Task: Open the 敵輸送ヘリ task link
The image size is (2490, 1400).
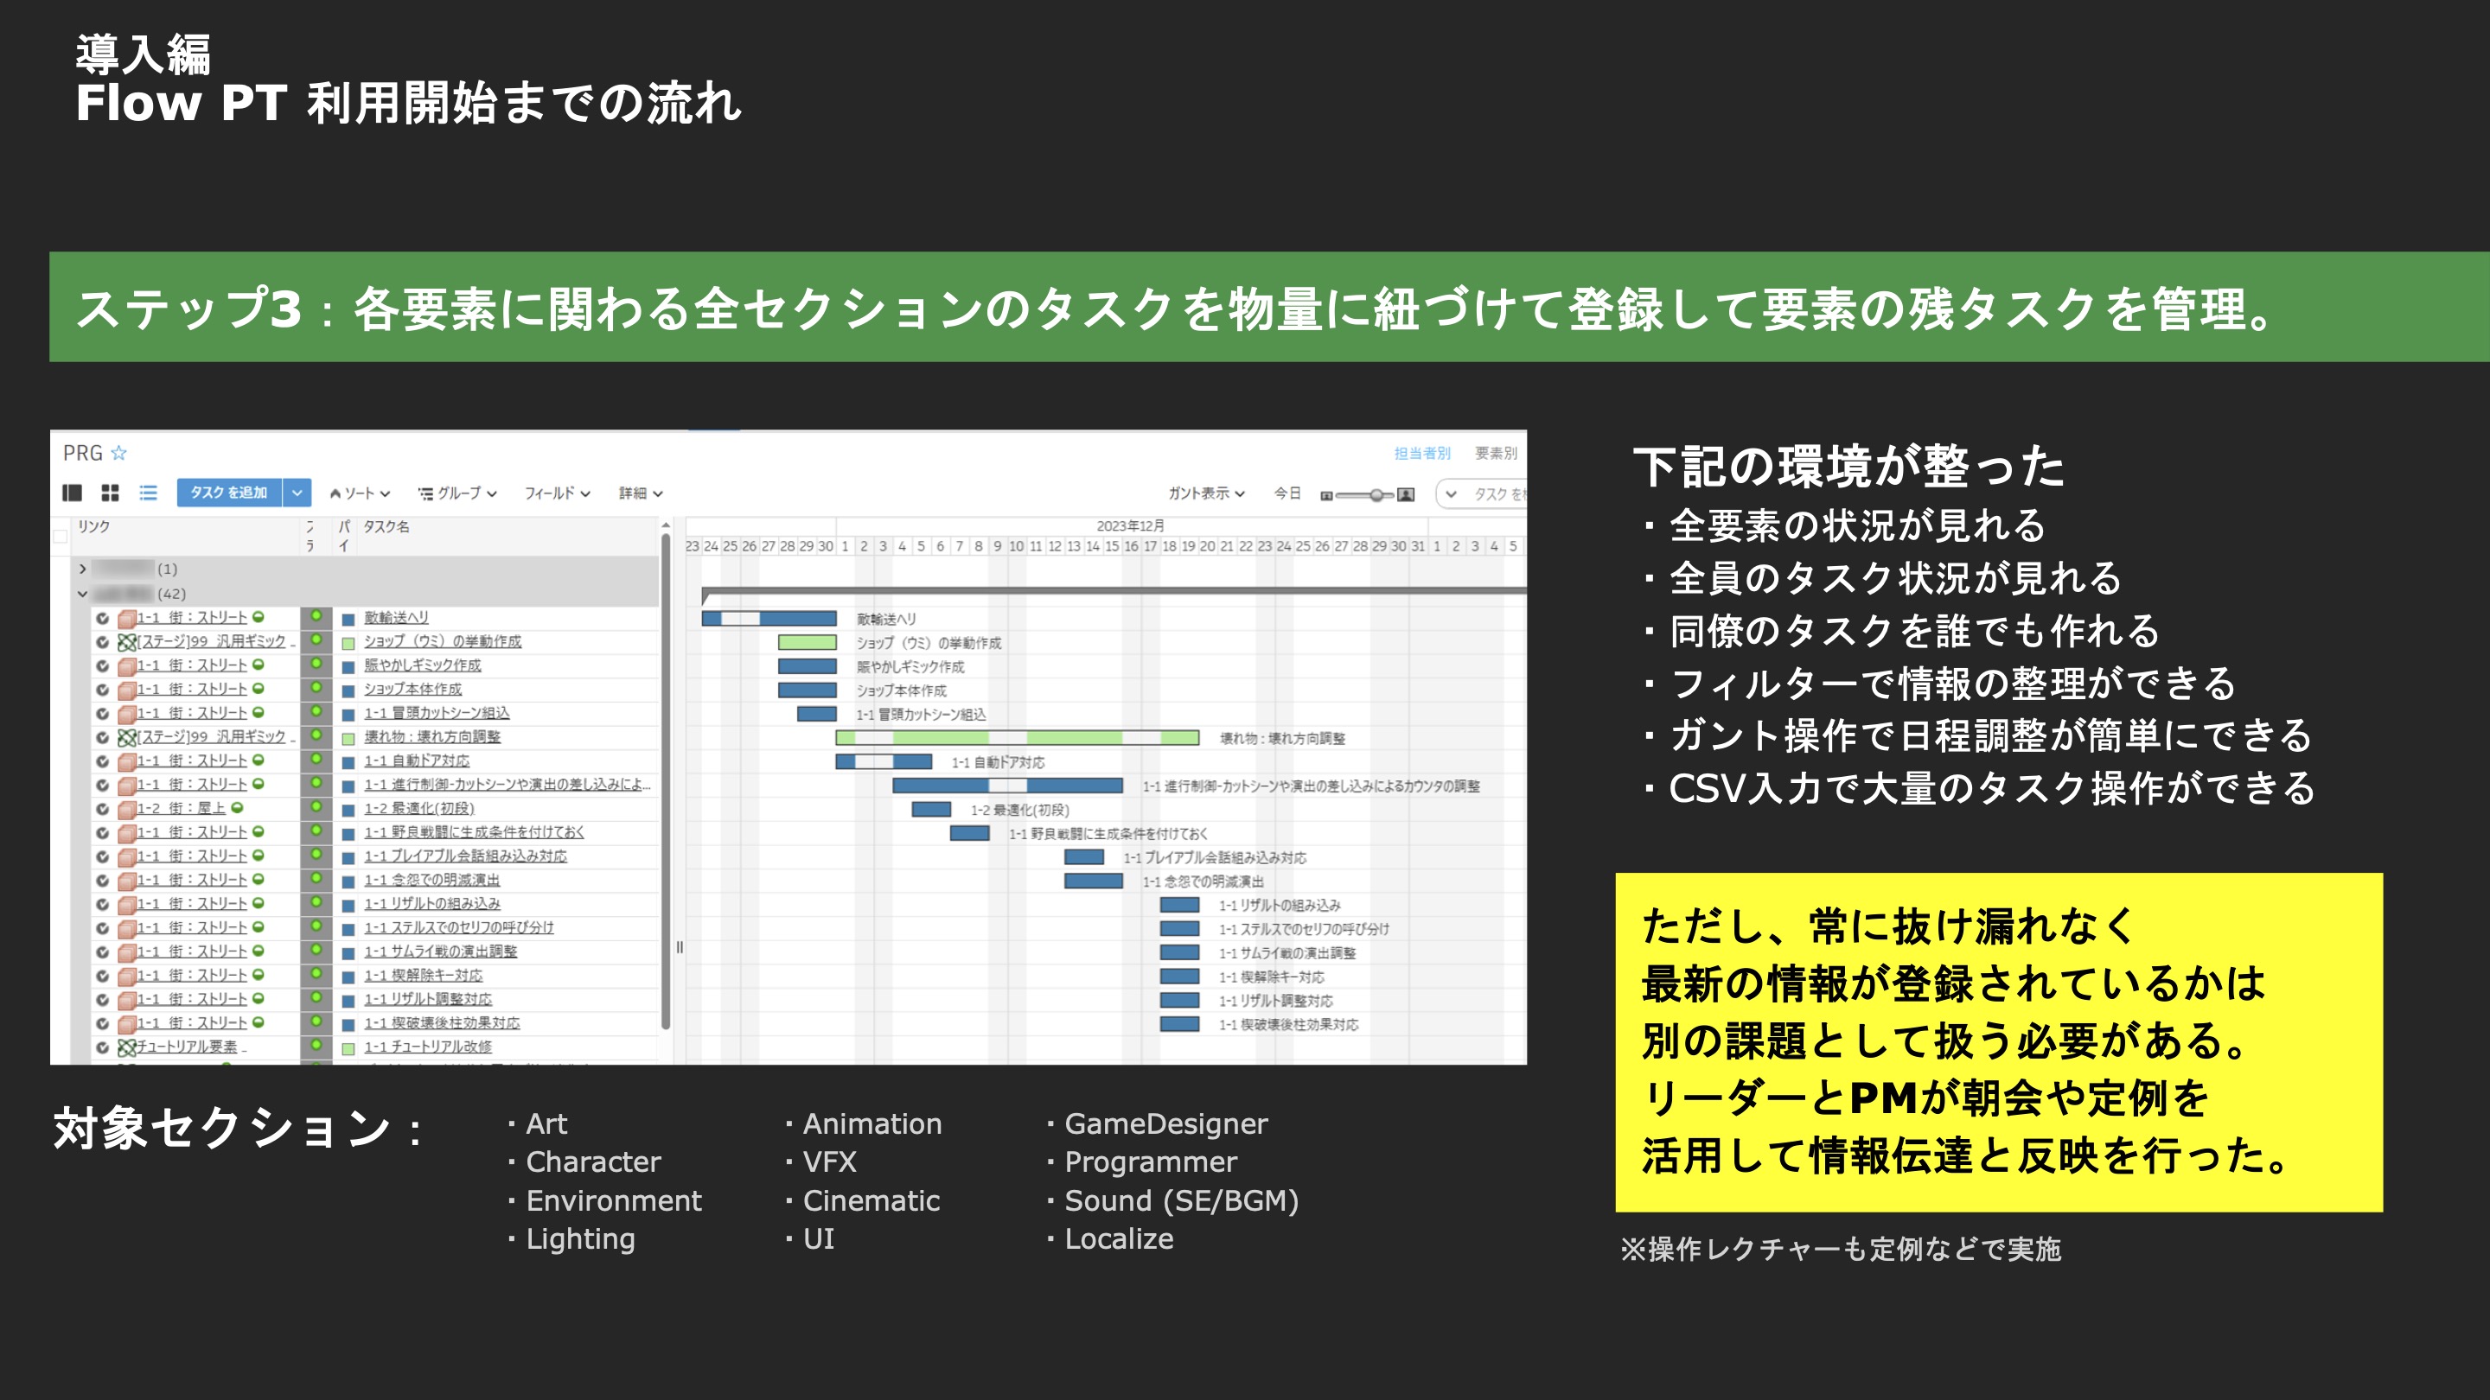Action: click(396, 617)
